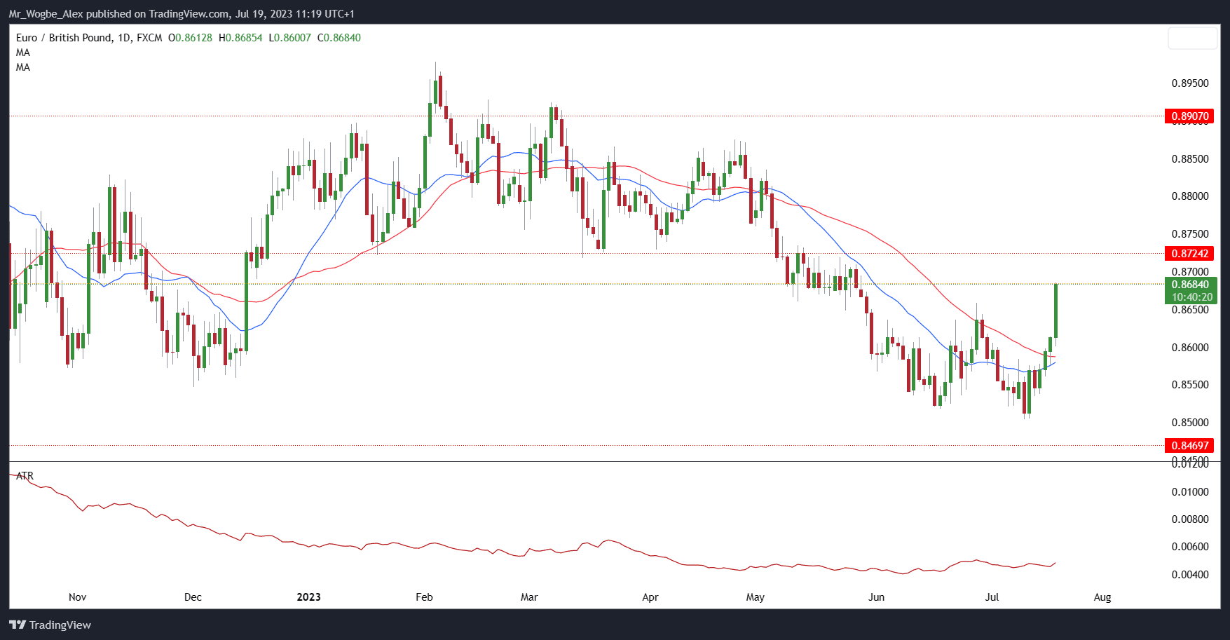Image resolution: width=1230 pixels, height=640 pixels.
Task: Click the high value H0.86854
Action: (x=240, y=38)
